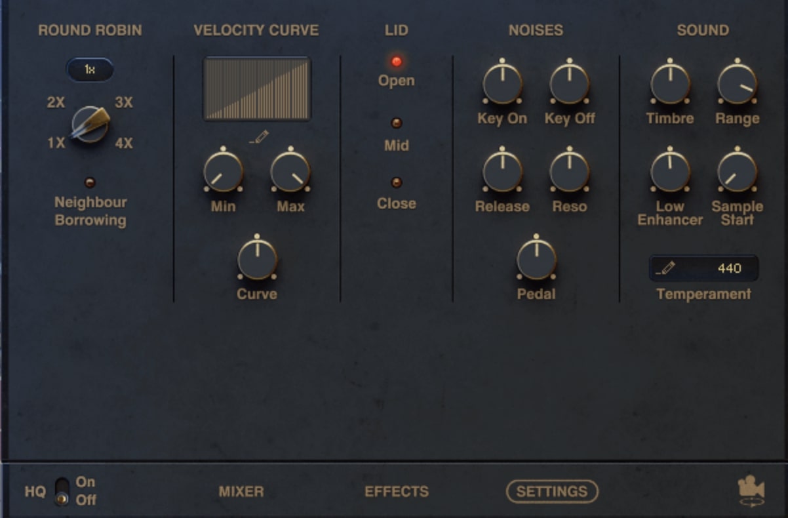
Task: Click the Sample Start knob
Action: point(737,172)
